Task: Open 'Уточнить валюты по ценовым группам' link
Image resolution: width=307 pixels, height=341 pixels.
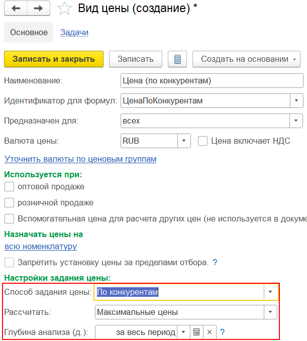Action: coord(80,159)
